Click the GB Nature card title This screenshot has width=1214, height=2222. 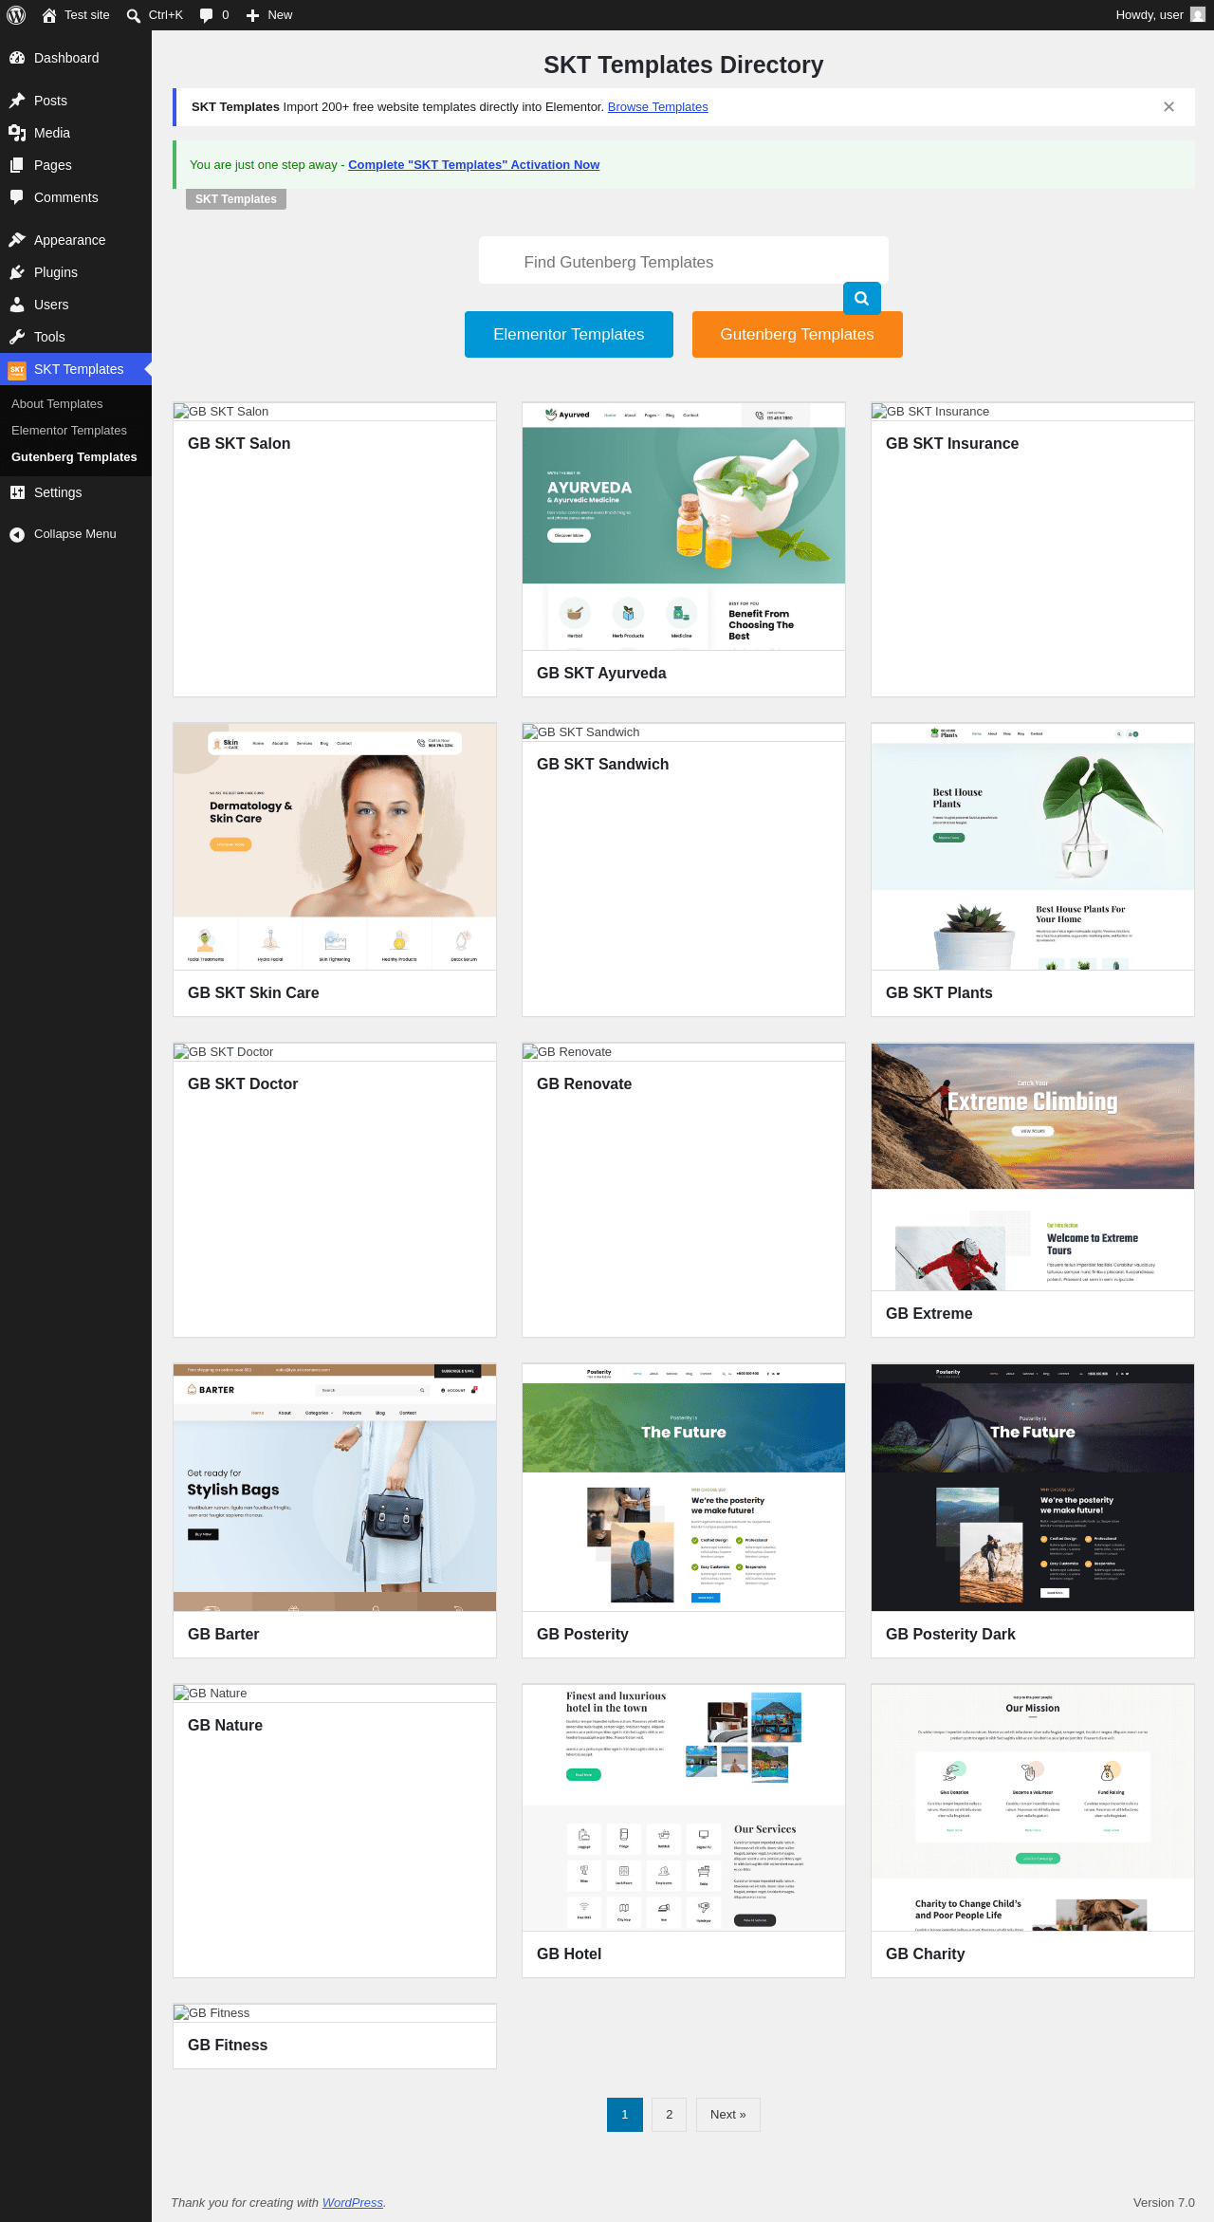coord(226,1726)
